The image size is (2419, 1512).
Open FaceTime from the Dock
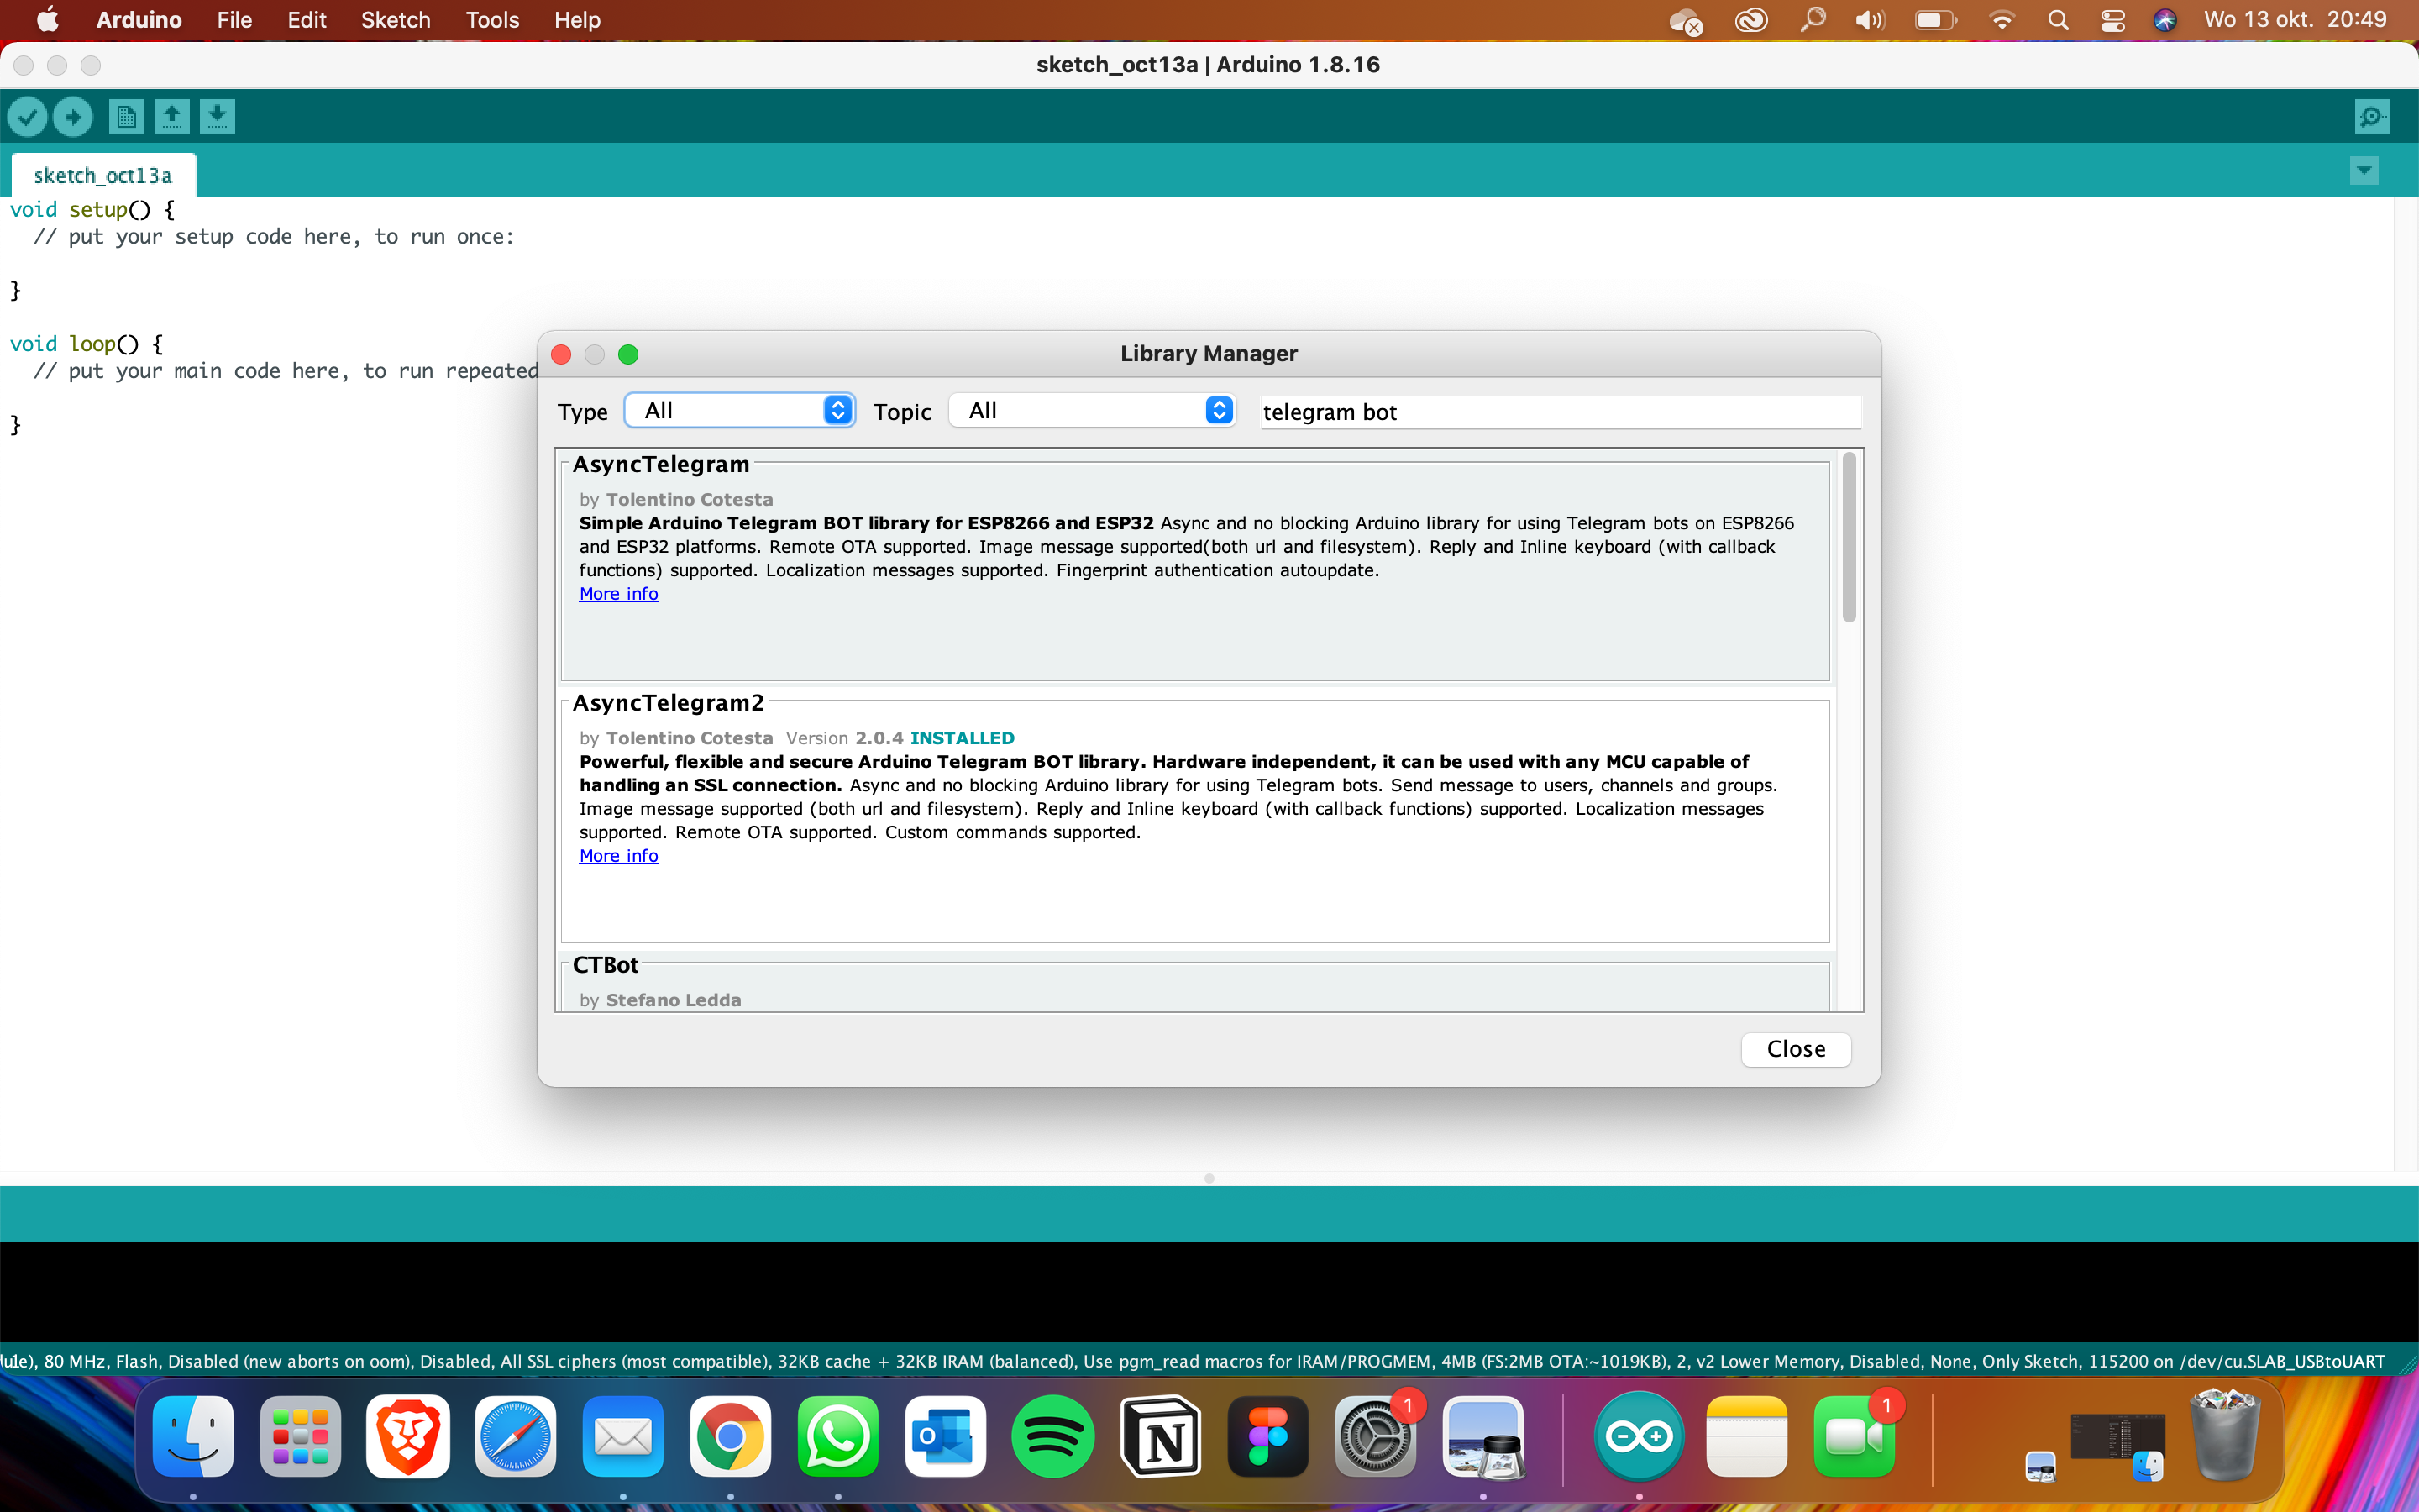click(x=1855, y=1437)
